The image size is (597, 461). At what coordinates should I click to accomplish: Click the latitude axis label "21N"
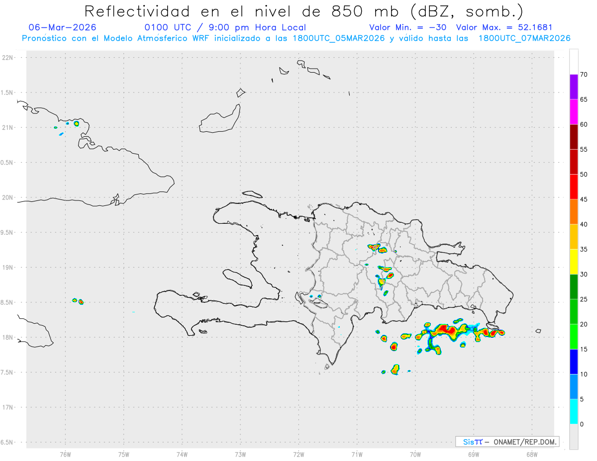(8, 128)
